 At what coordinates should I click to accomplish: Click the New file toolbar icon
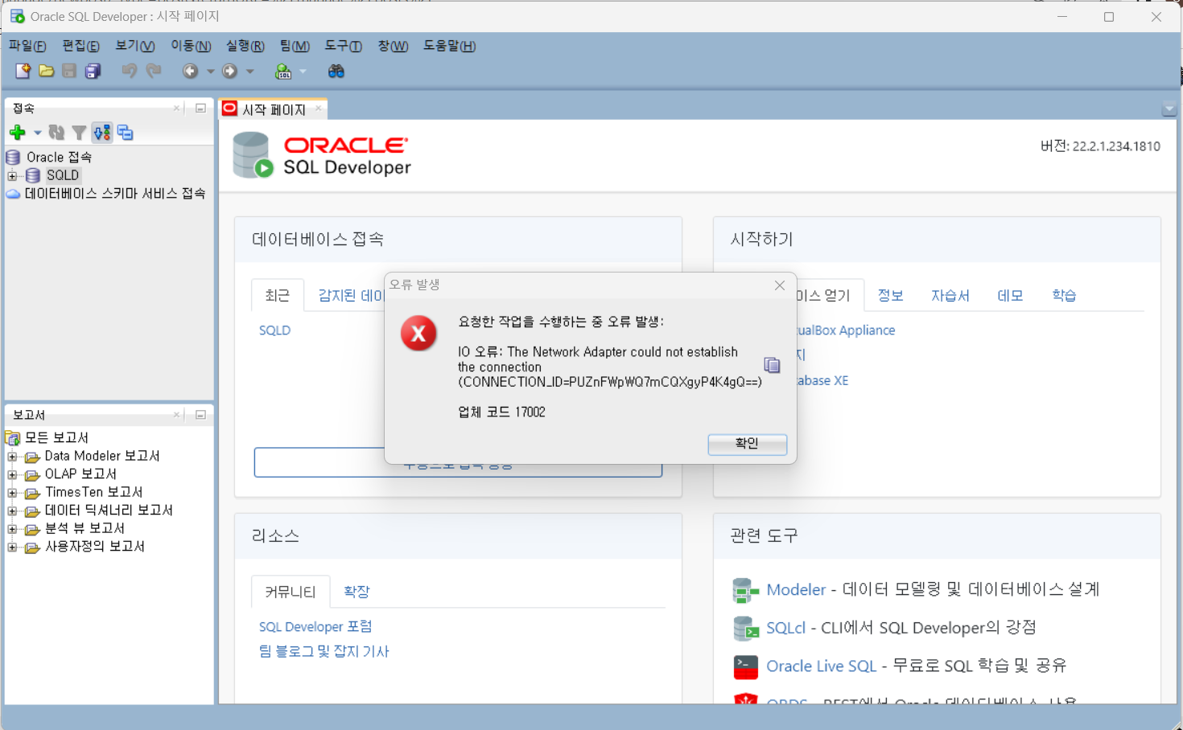pos(23,71)
